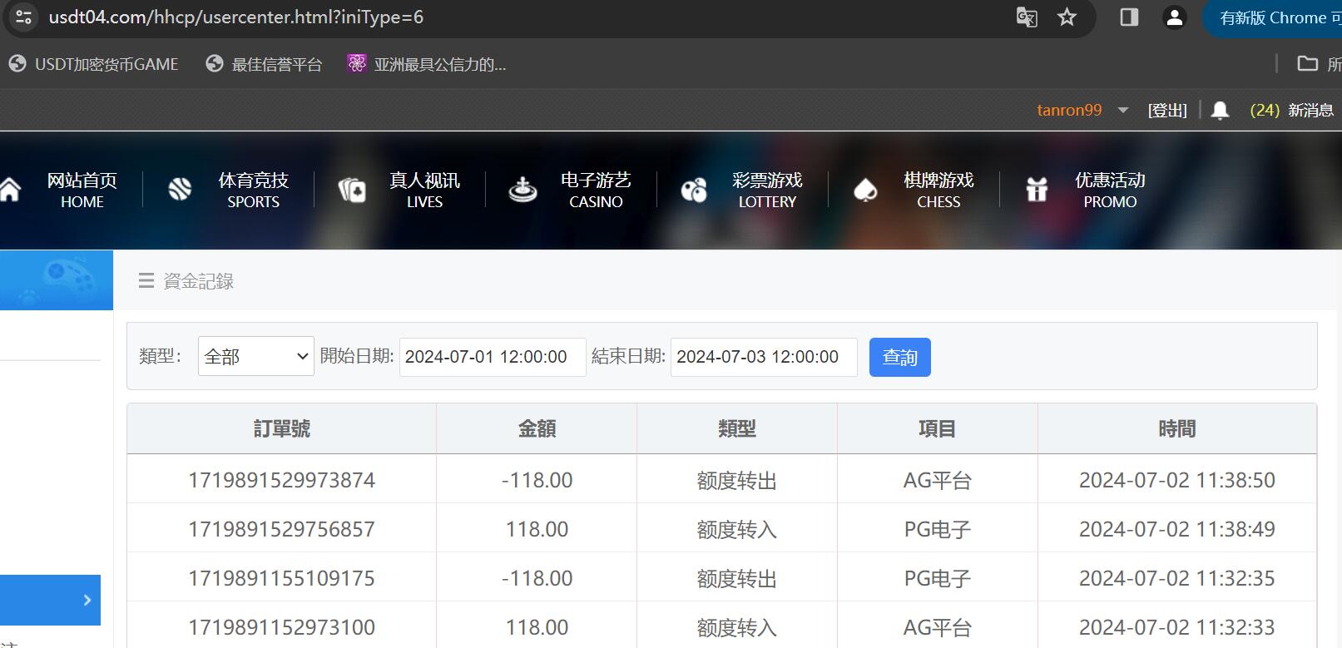Open the 最佳信誉平台 bookmark
Screen dimensions: 1342x648
pyautogui.click(x=264, y=64)
